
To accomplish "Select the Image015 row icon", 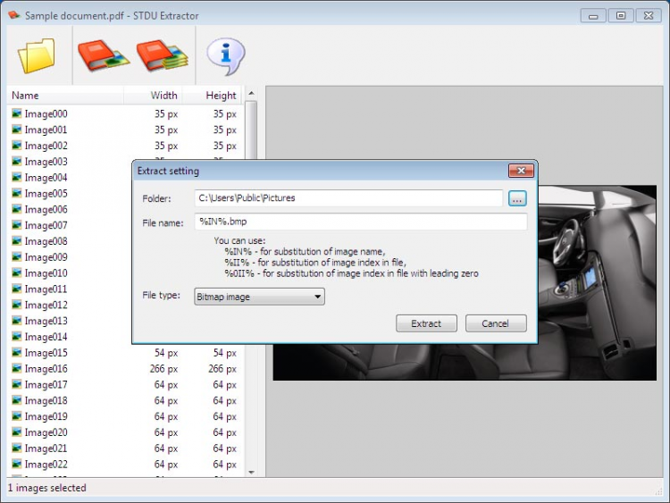I will (17, 353).
